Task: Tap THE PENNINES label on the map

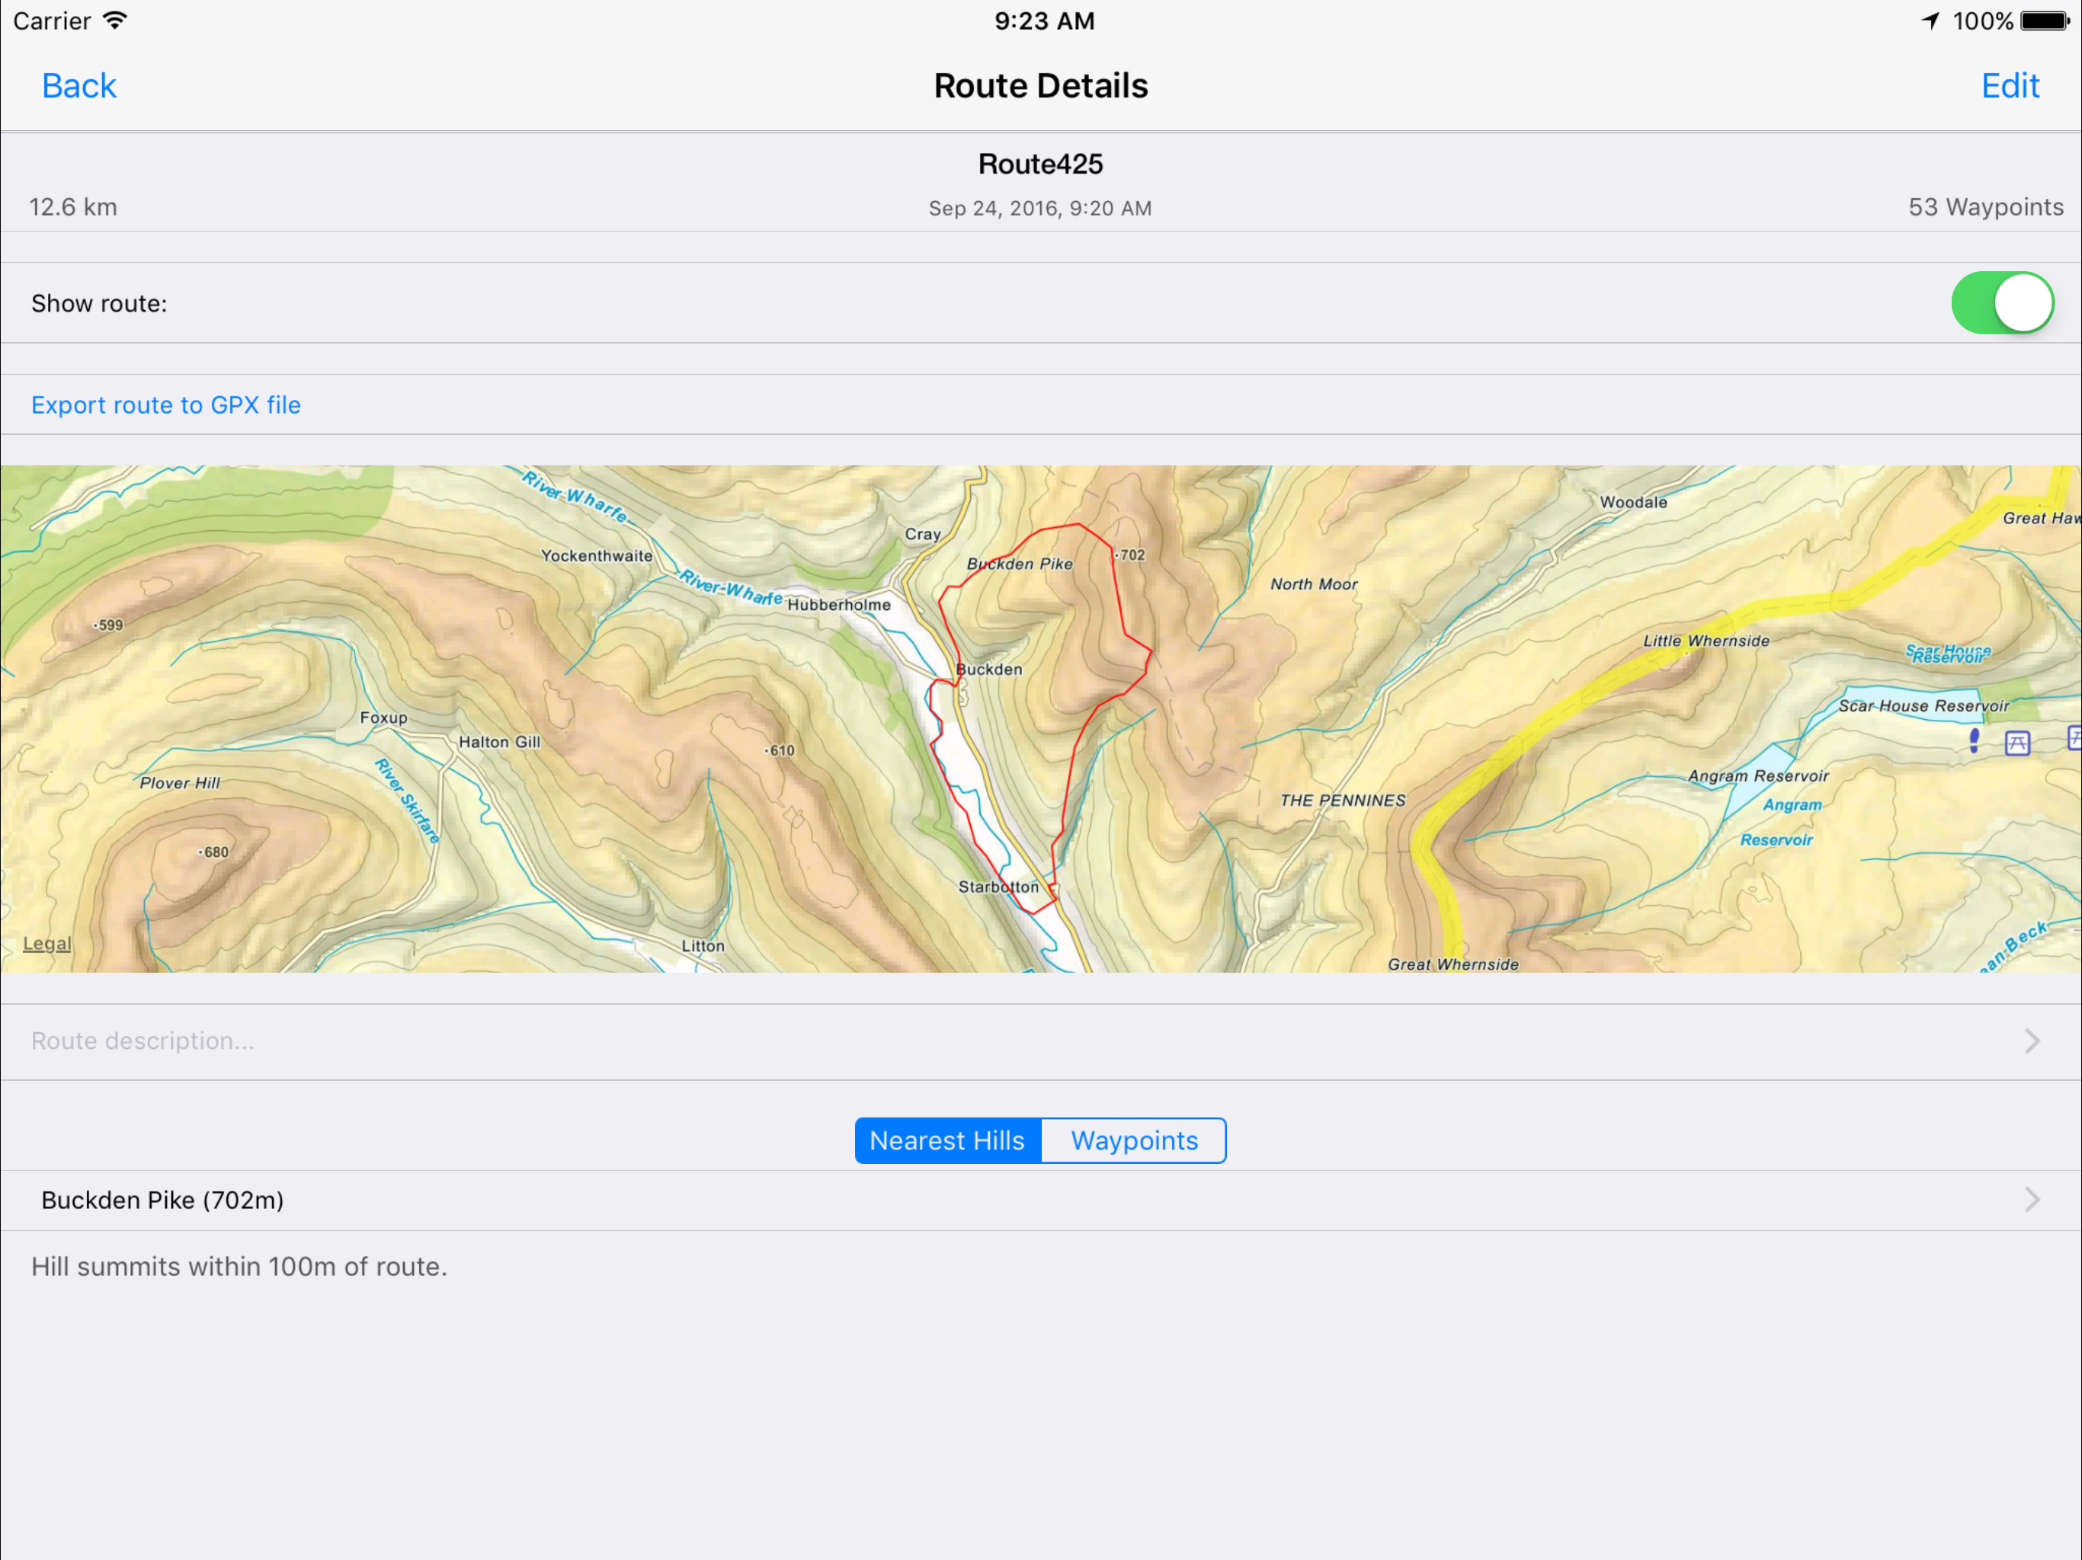Action: pos(1342,800)
